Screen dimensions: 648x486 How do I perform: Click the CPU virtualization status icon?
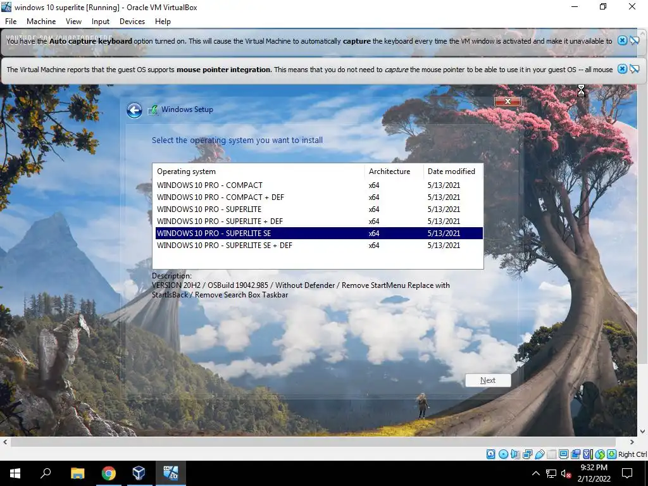pos(588,454)
